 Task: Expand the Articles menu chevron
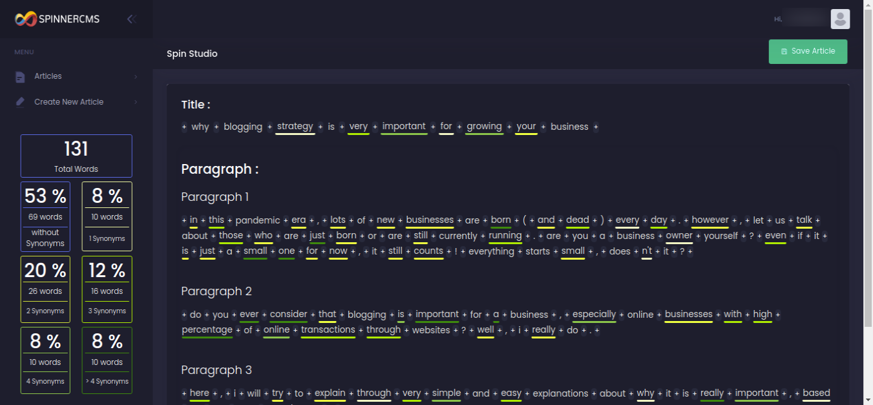click(136, 76)
